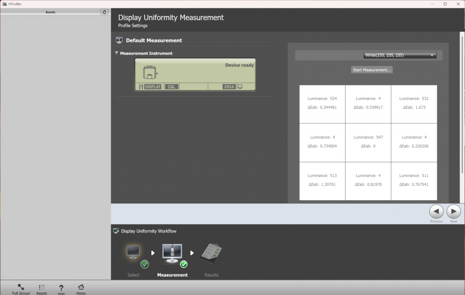Click the Previous arrow button
465x295 pixels.
click(436, 211)
